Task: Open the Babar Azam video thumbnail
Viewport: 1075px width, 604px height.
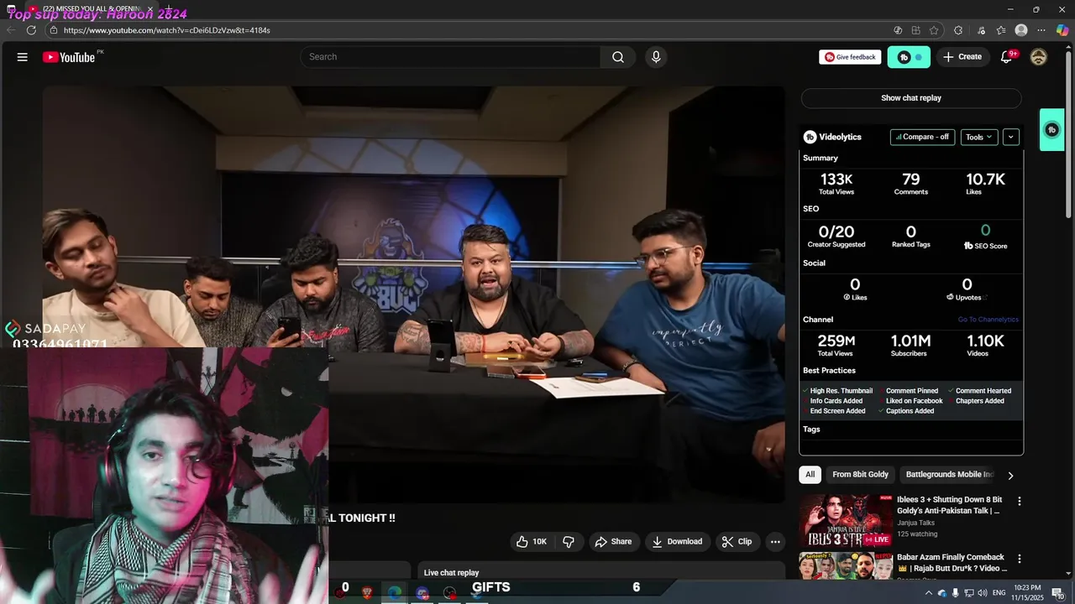Action: click(x=846, y=565)
